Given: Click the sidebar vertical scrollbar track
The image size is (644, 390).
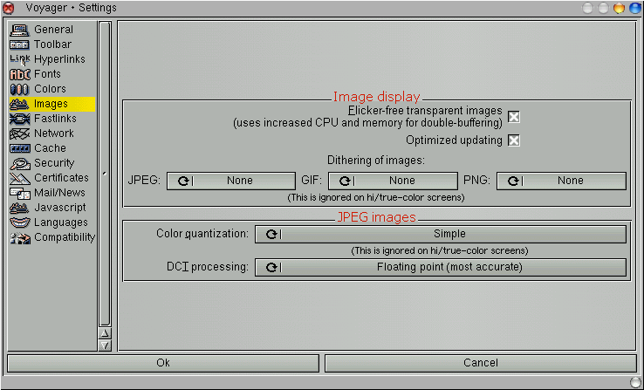Looking at the screenshot, I should tap(105, 174).
